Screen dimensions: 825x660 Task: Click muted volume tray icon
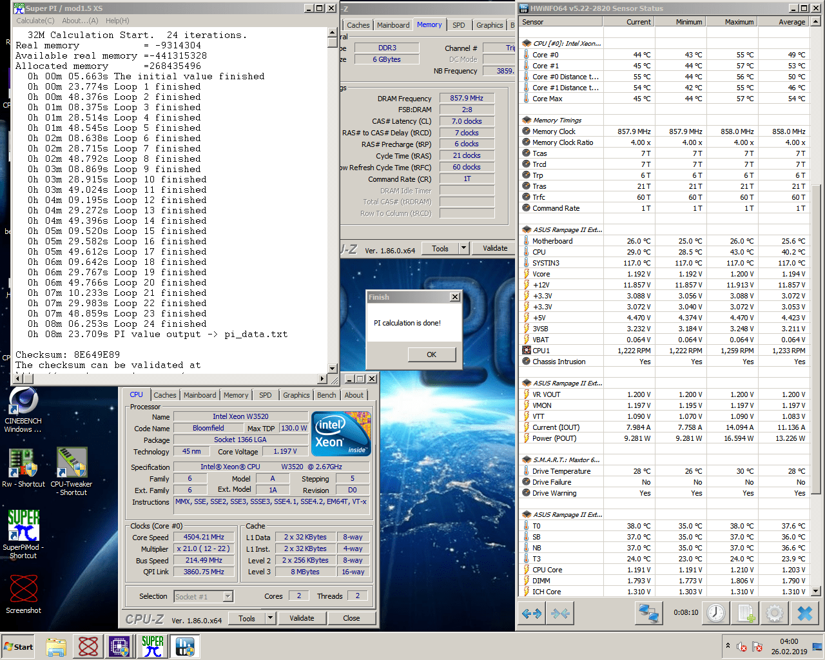tap(742, 646)
